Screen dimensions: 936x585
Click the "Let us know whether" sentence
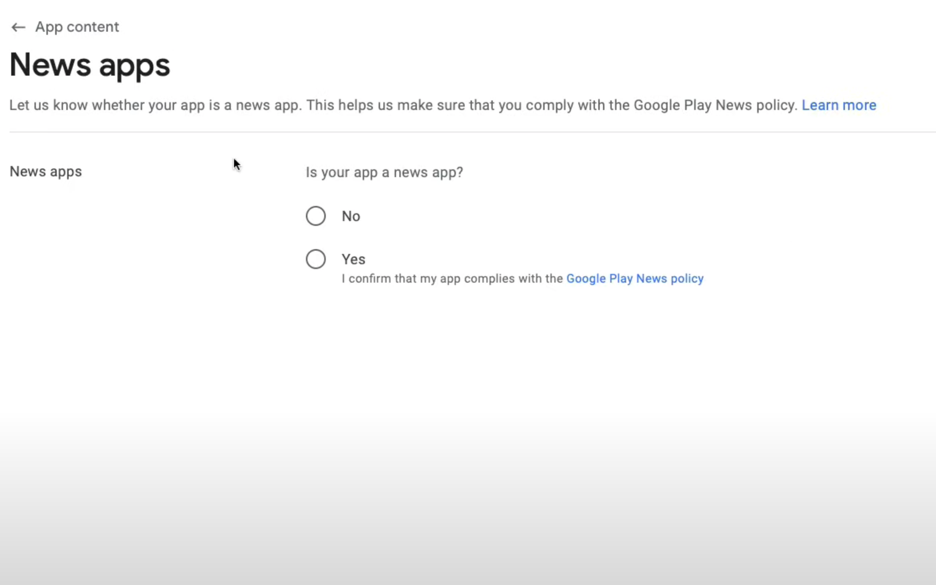click(x=155, y=105)
